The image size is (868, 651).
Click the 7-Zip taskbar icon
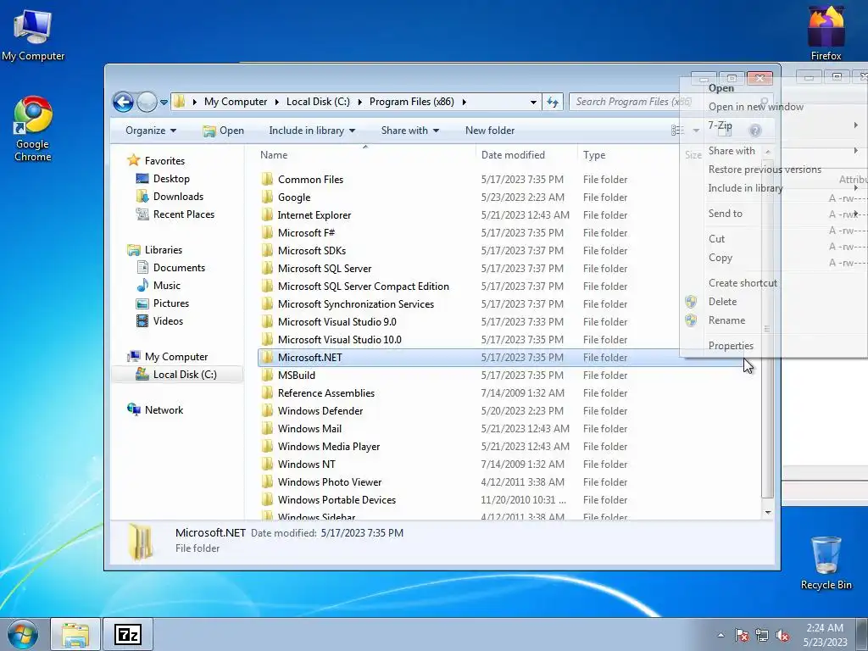(x=128, y=634)
